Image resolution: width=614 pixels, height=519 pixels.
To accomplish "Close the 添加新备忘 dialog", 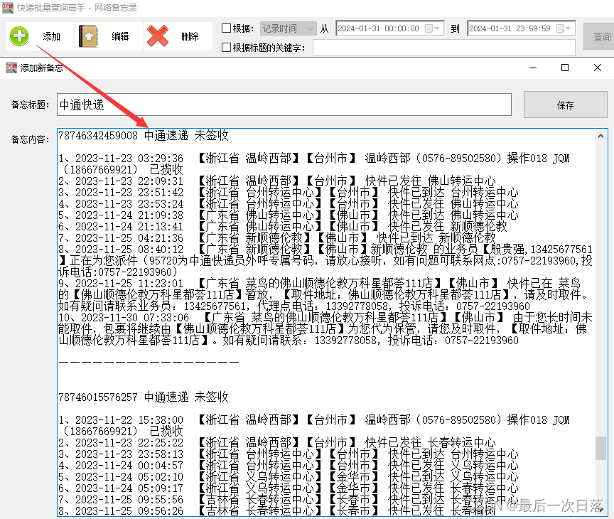I will 598,68.
